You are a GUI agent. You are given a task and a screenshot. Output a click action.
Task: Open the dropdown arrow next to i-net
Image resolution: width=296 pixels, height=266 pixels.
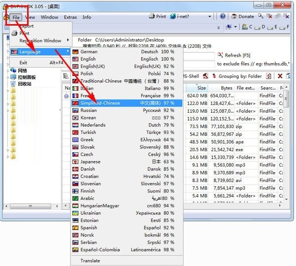[x=210, y=17]
